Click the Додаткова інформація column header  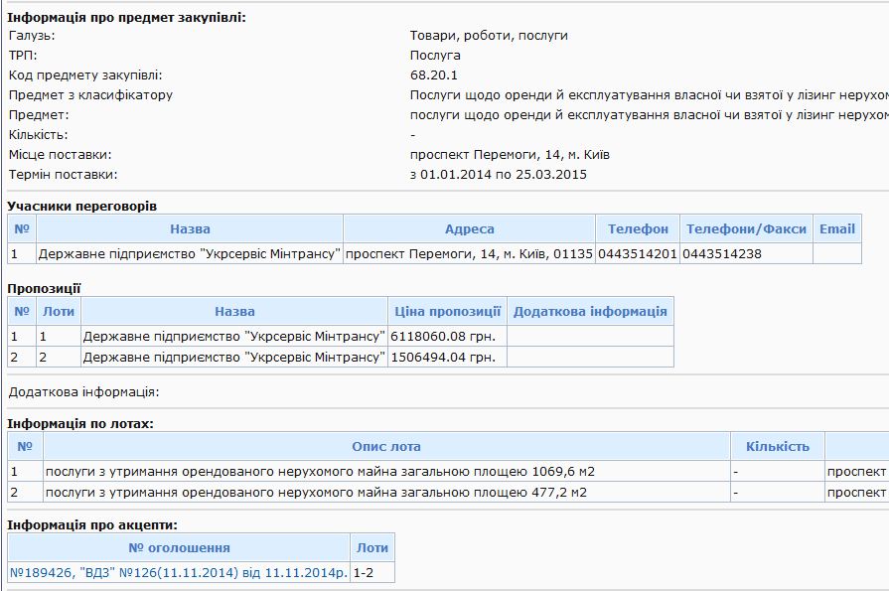(x=590, y=311)
